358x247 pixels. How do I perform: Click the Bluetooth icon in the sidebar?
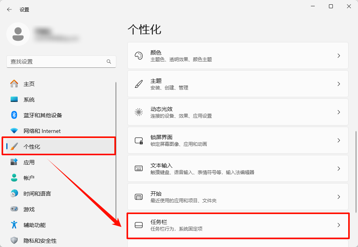coord(11,115)
